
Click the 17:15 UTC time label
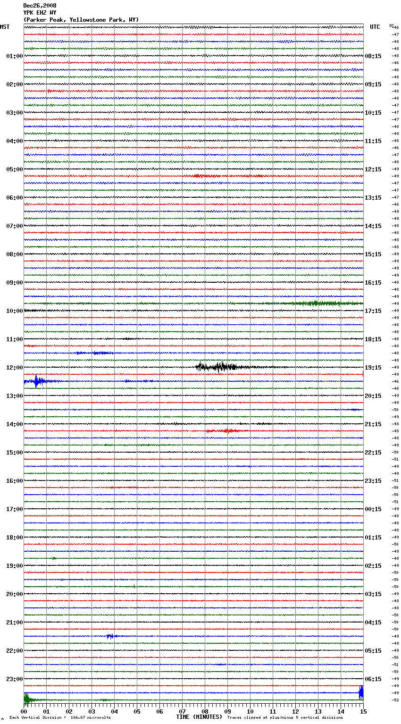[373, 311]
